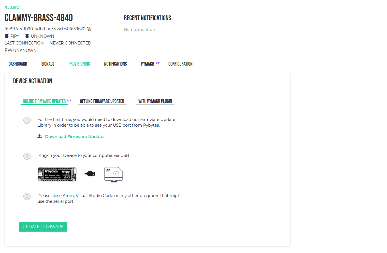The image size is (387, 253).
Task: Go to the Notifications tab
Action: click(115, 64)
